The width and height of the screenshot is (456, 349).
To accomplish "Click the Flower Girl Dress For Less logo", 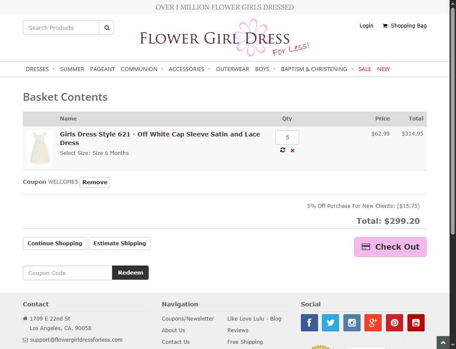I will tap(224, 38).
